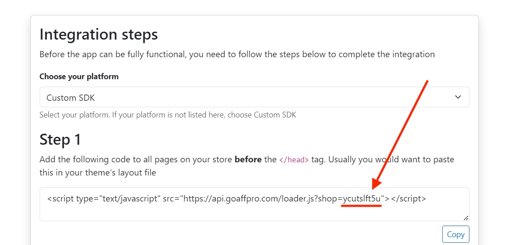Click the bold word before in Step 1
This screenshot has width=510, height=245.
coord(248,159)
